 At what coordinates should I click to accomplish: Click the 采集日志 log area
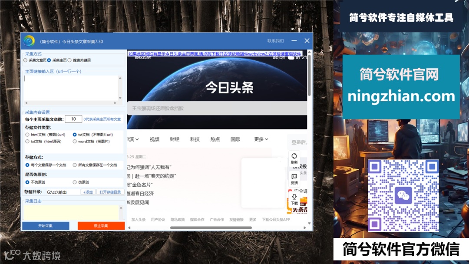pos(71,212)
